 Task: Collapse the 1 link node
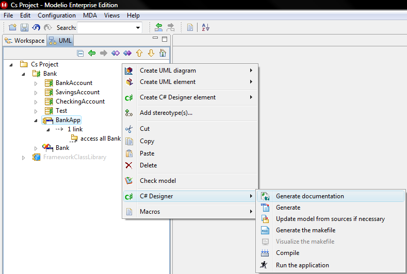coord(48,130)
